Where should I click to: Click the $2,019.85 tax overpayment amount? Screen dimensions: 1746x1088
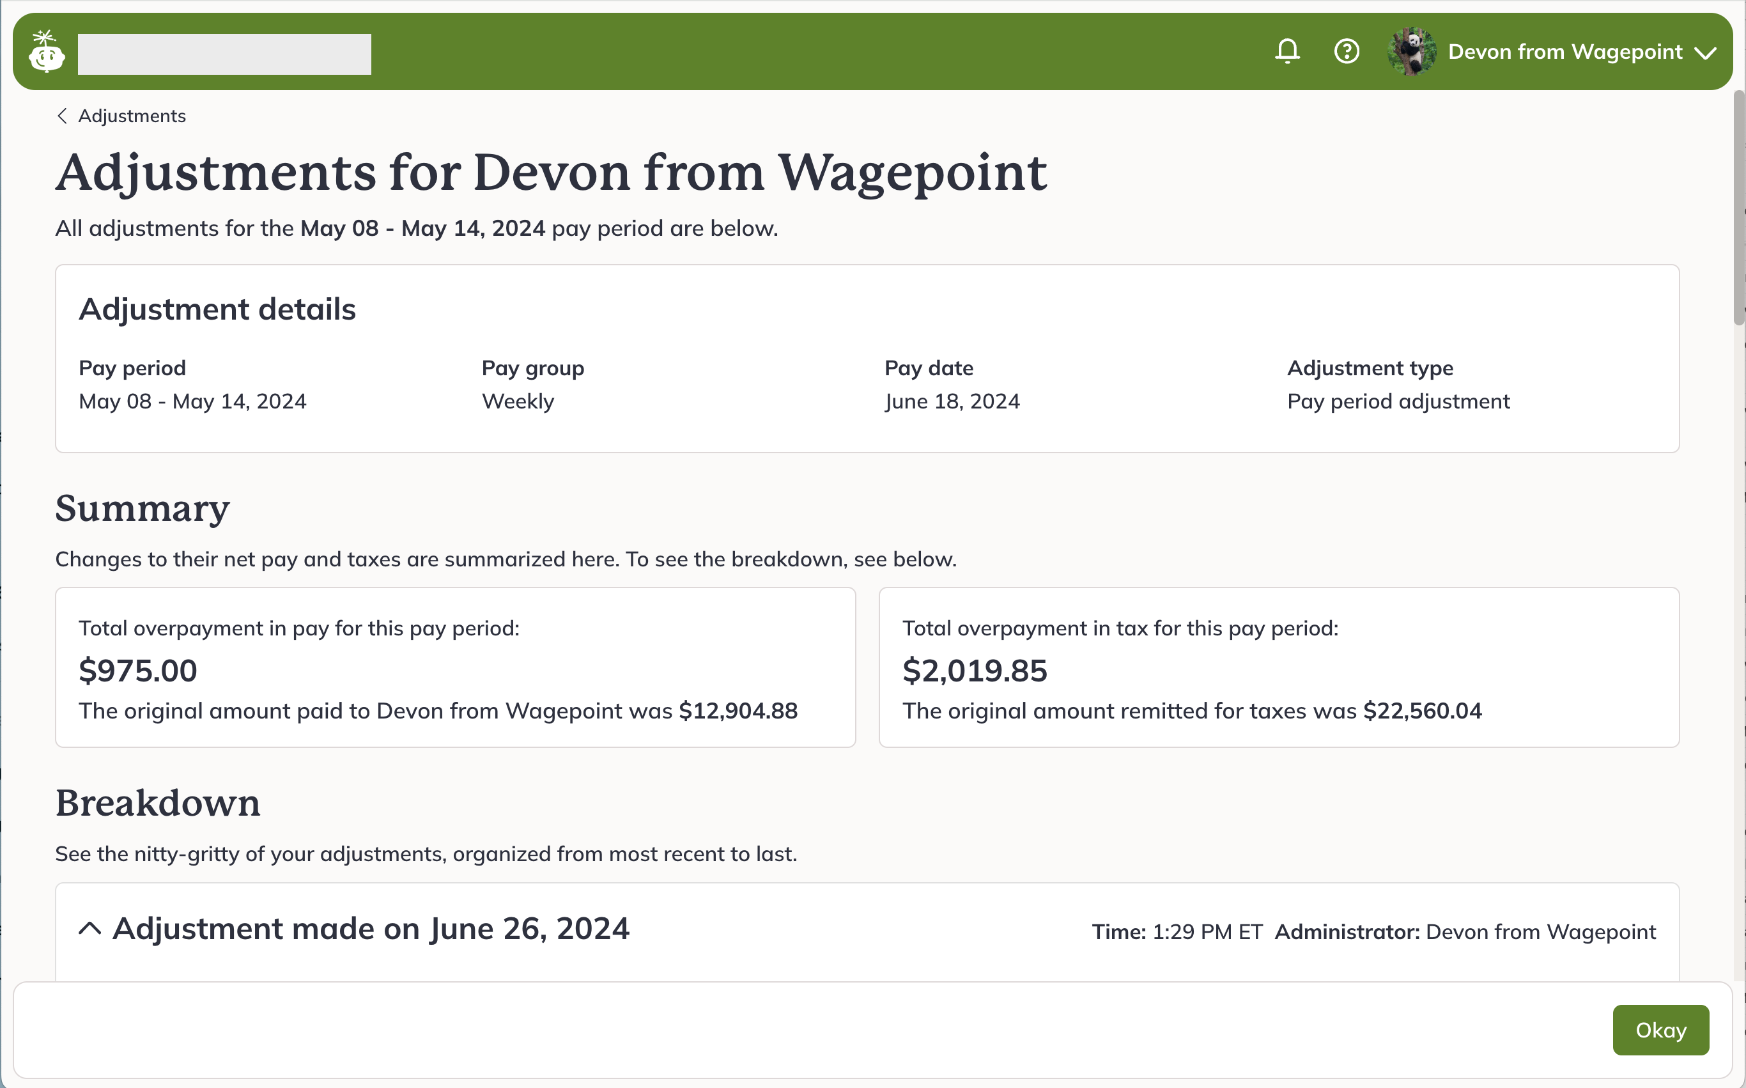[x=975, y=671]
